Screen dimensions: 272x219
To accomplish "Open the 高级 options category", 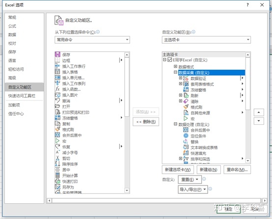I will 12,78.
